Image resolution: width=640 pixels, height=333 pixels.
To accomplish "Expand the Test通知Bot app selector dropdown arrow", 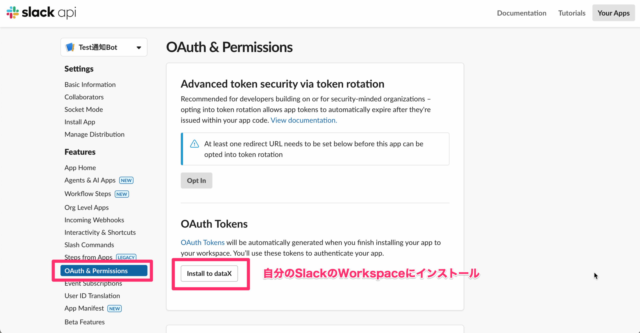I will point(139,47).
